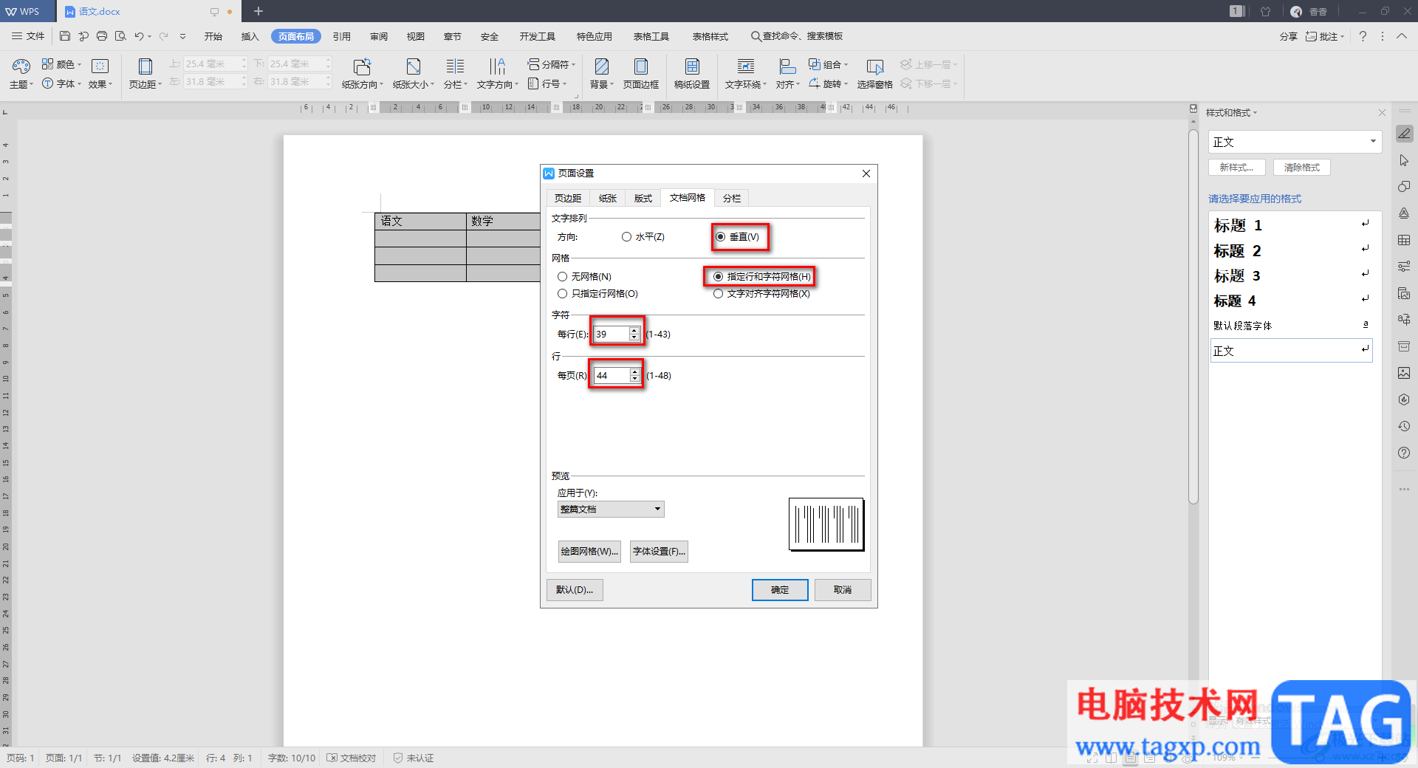Click the Page Border (页面边框) icon
Viewport: 1418px width, 768px height.
click(640, 66)
